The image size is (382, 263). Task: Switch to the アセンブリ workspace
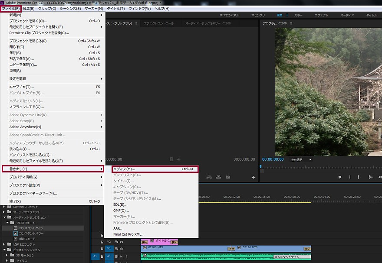pyautogui.click(x=258, y=15)
